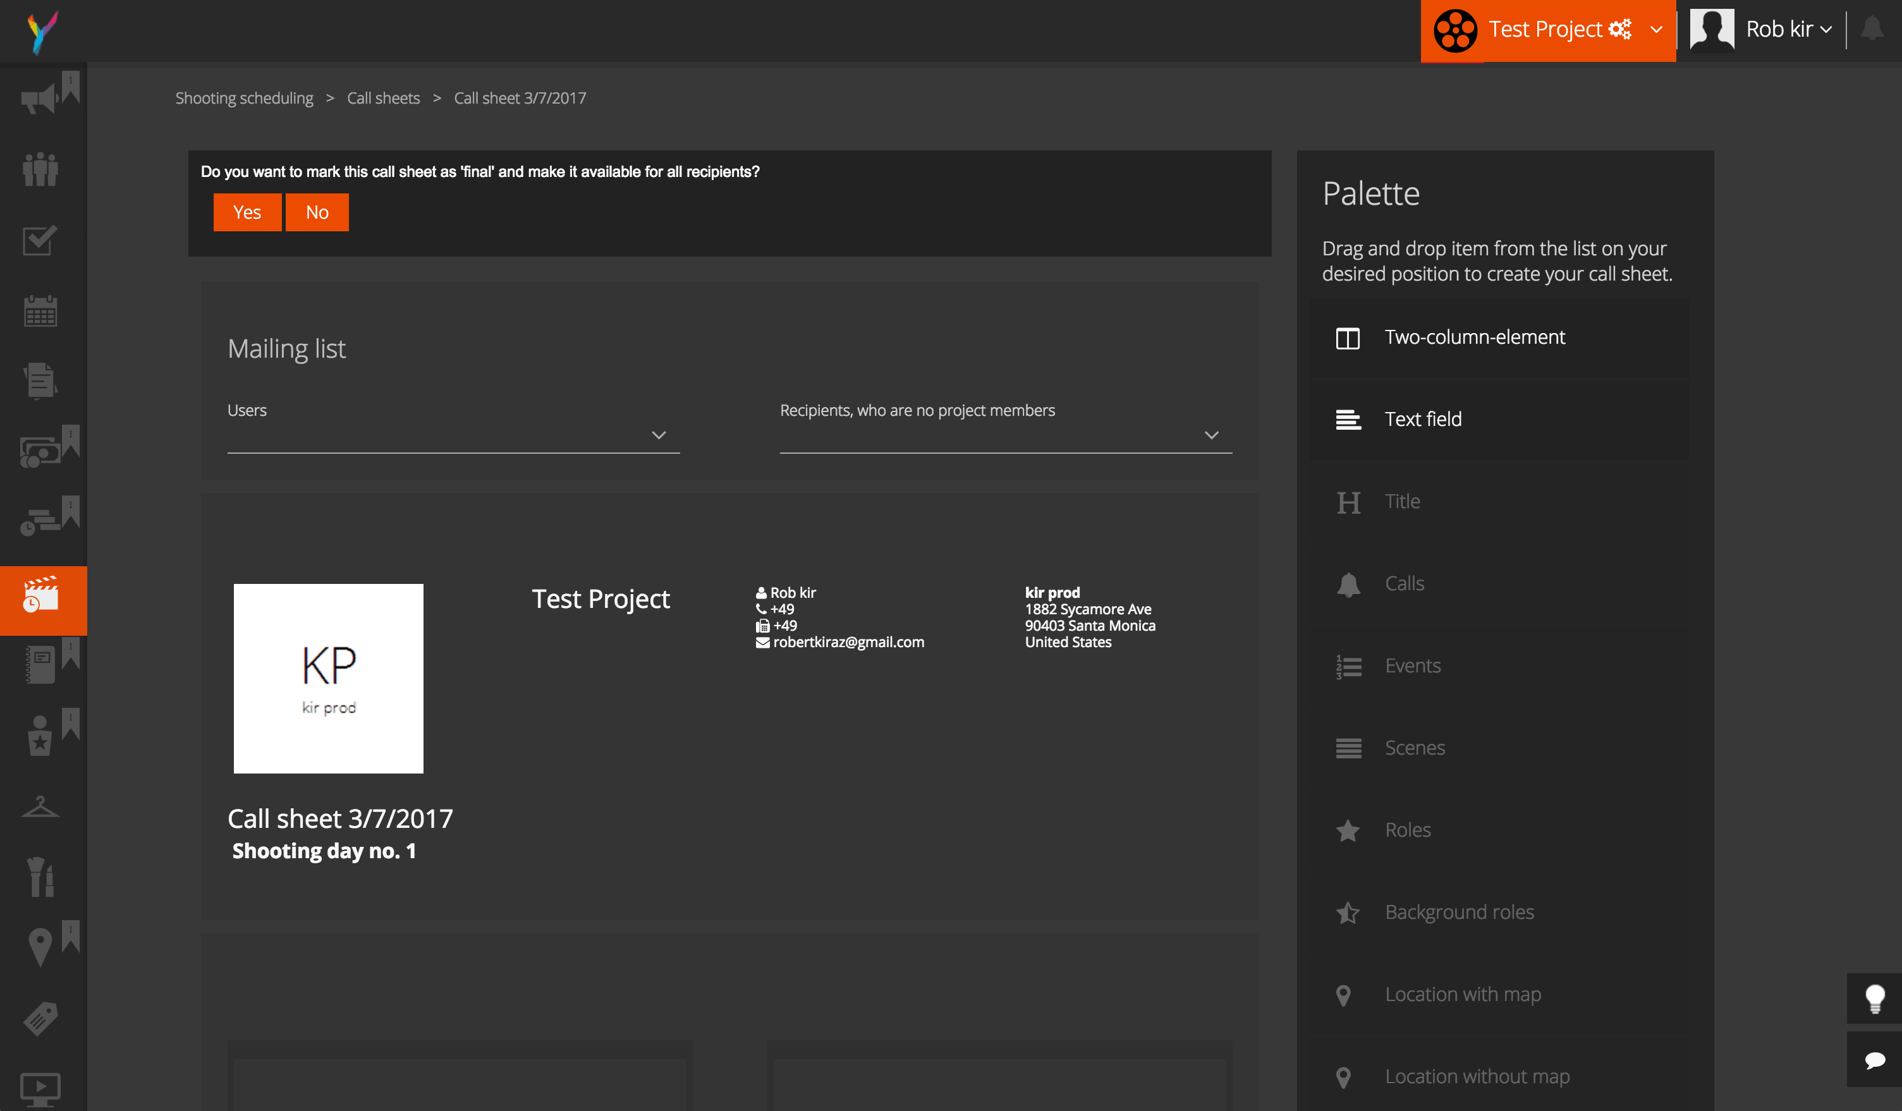Click the project settings gears icon

tap(1621, 30)
